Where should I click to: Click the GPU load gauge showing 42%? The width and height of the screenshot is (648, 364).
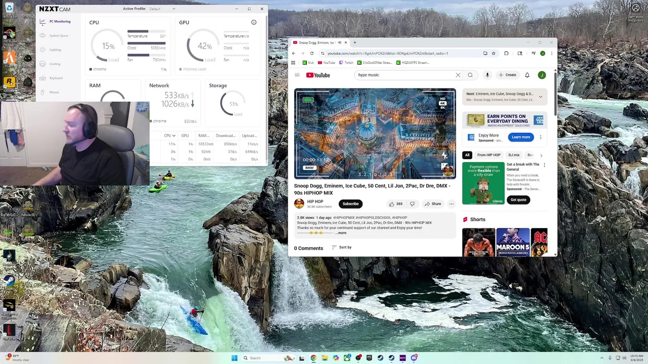pos(204,46)
